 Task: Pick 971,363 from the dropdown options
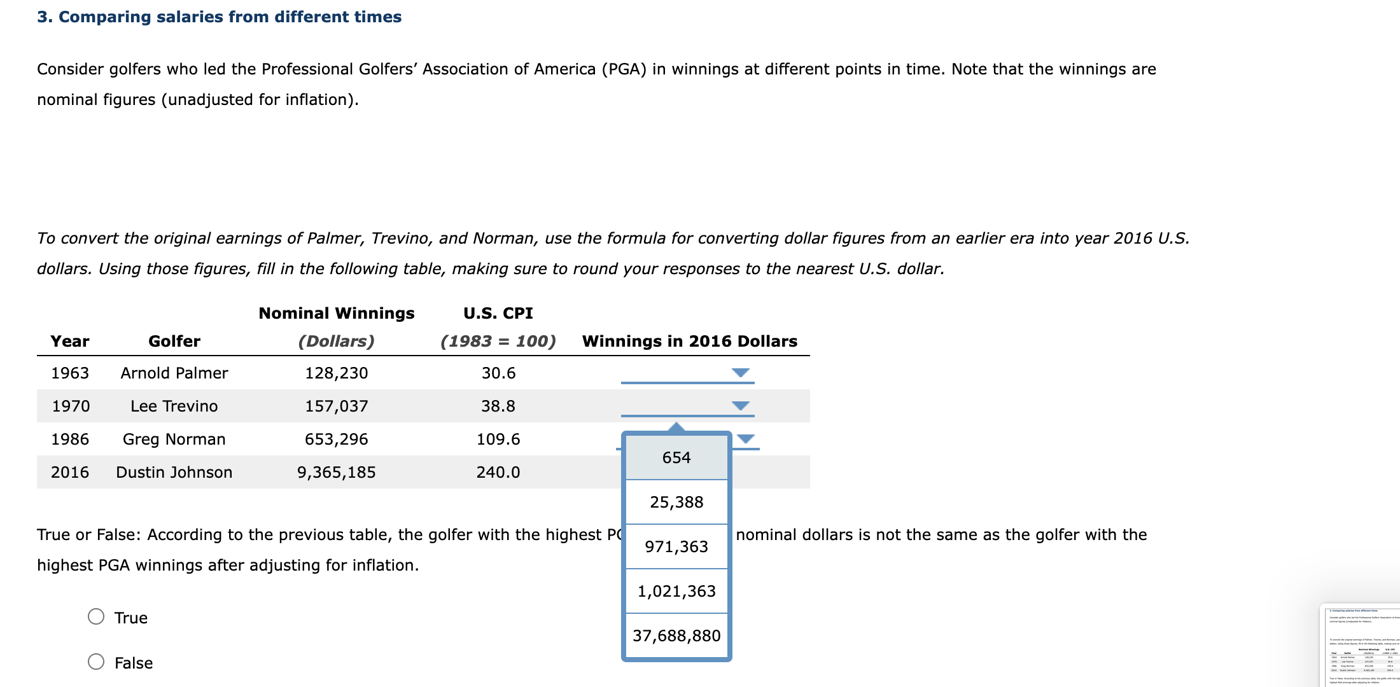pos(676,546)
